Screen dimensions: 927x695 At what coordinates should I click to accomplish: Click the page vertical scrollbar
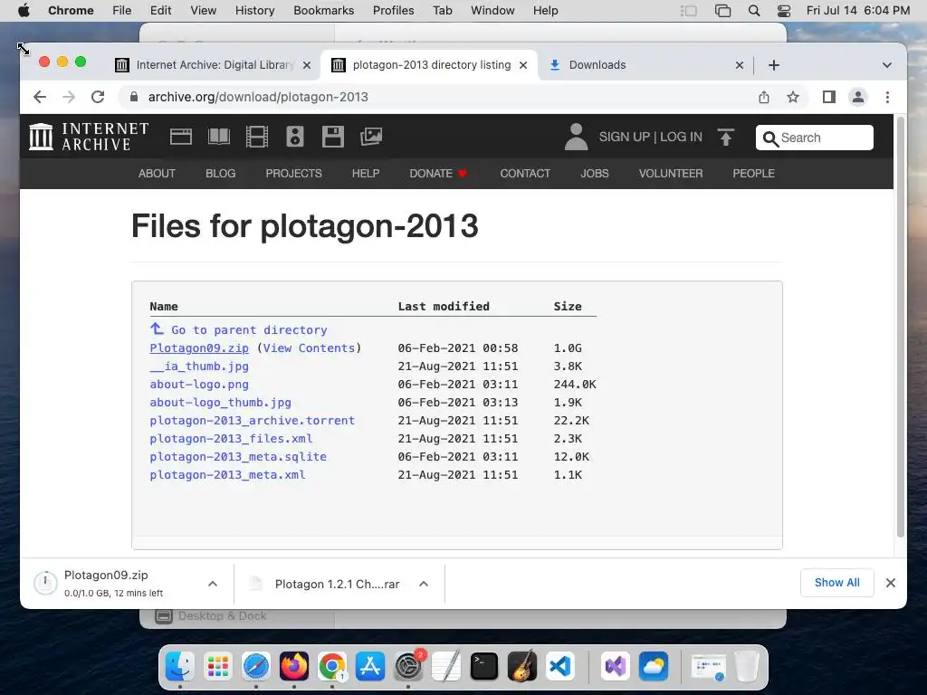pos(901,328)
